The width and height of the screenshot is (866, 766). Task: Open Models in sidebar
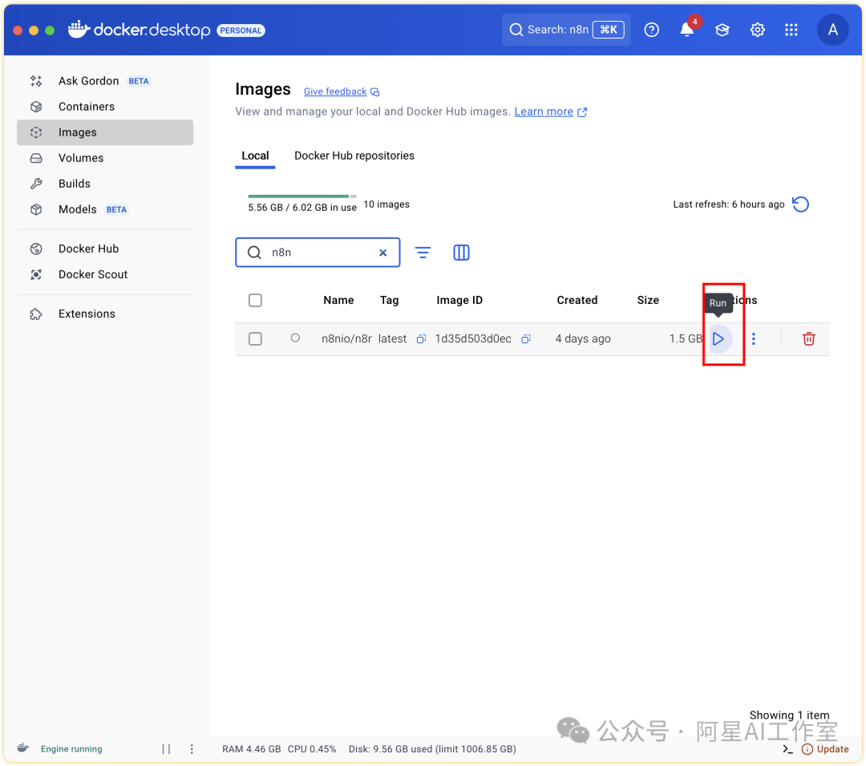(105, 209)
